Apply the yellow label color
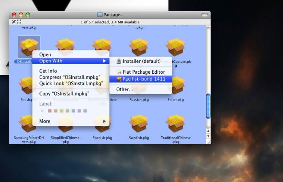Screen dimensions: 283x182 62,111
